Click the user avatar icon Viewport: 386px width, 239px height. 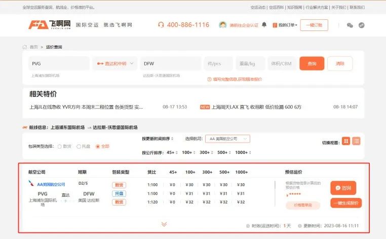click(222, 25)
